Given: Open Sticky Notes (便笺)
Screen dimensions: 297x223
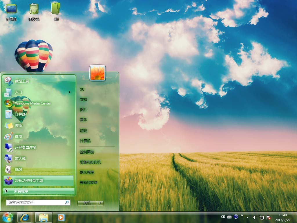Looking at the screenshot, I should click(19, 125).
